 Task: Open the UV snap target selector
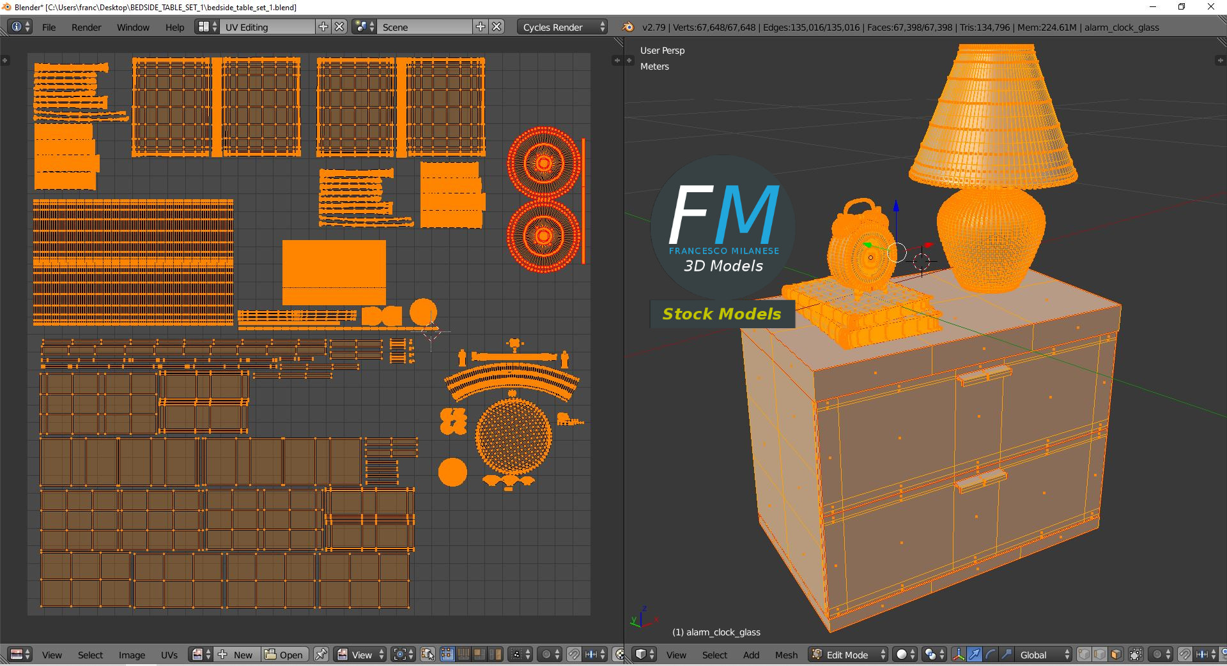[594, 655]
